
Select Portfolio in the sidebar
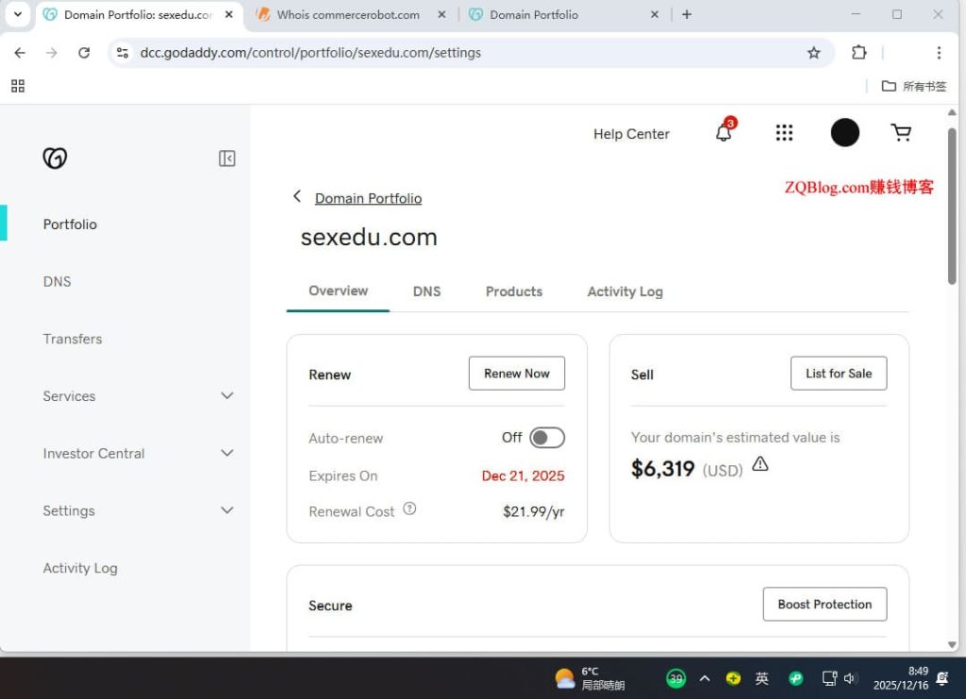(x=70, y=225)
